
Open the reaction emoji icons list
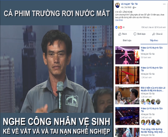[119, 27]
